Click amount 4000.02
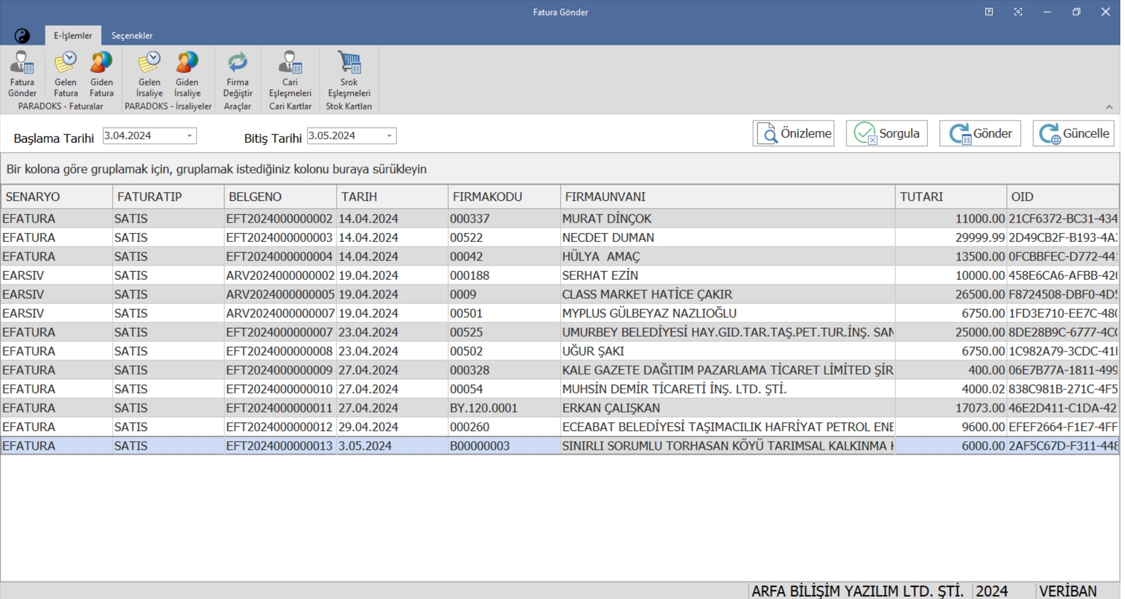1125x599 pixels. [x=951, y=389]
